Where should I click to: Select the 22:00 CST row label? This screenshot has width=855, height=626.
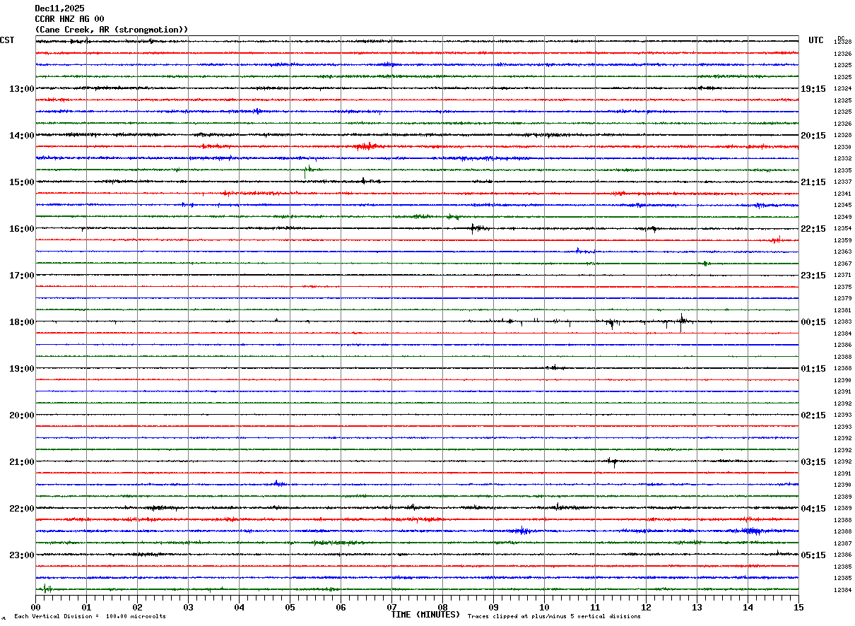tap(21, 509)
